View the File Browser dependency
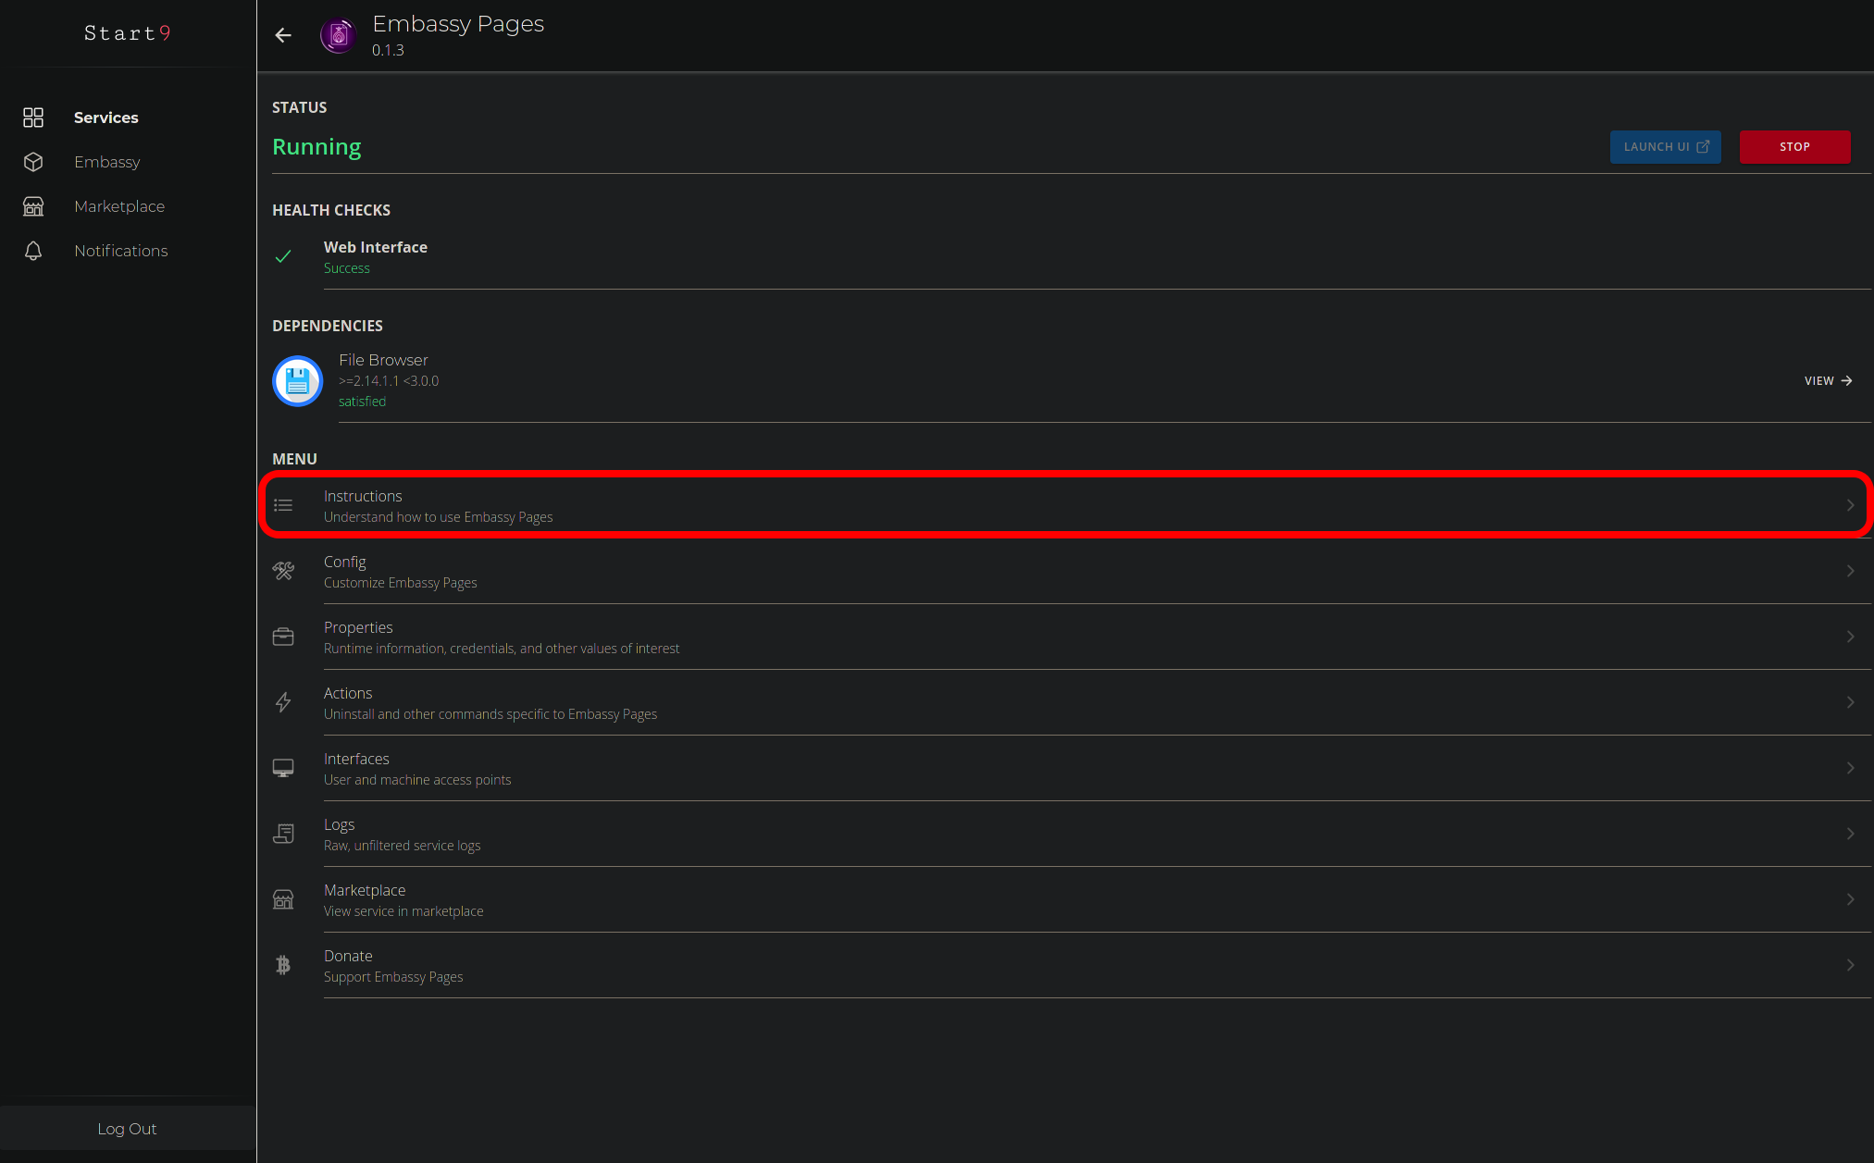This screenshot has height=1163, width=1874. click(x=1828, y=381)
